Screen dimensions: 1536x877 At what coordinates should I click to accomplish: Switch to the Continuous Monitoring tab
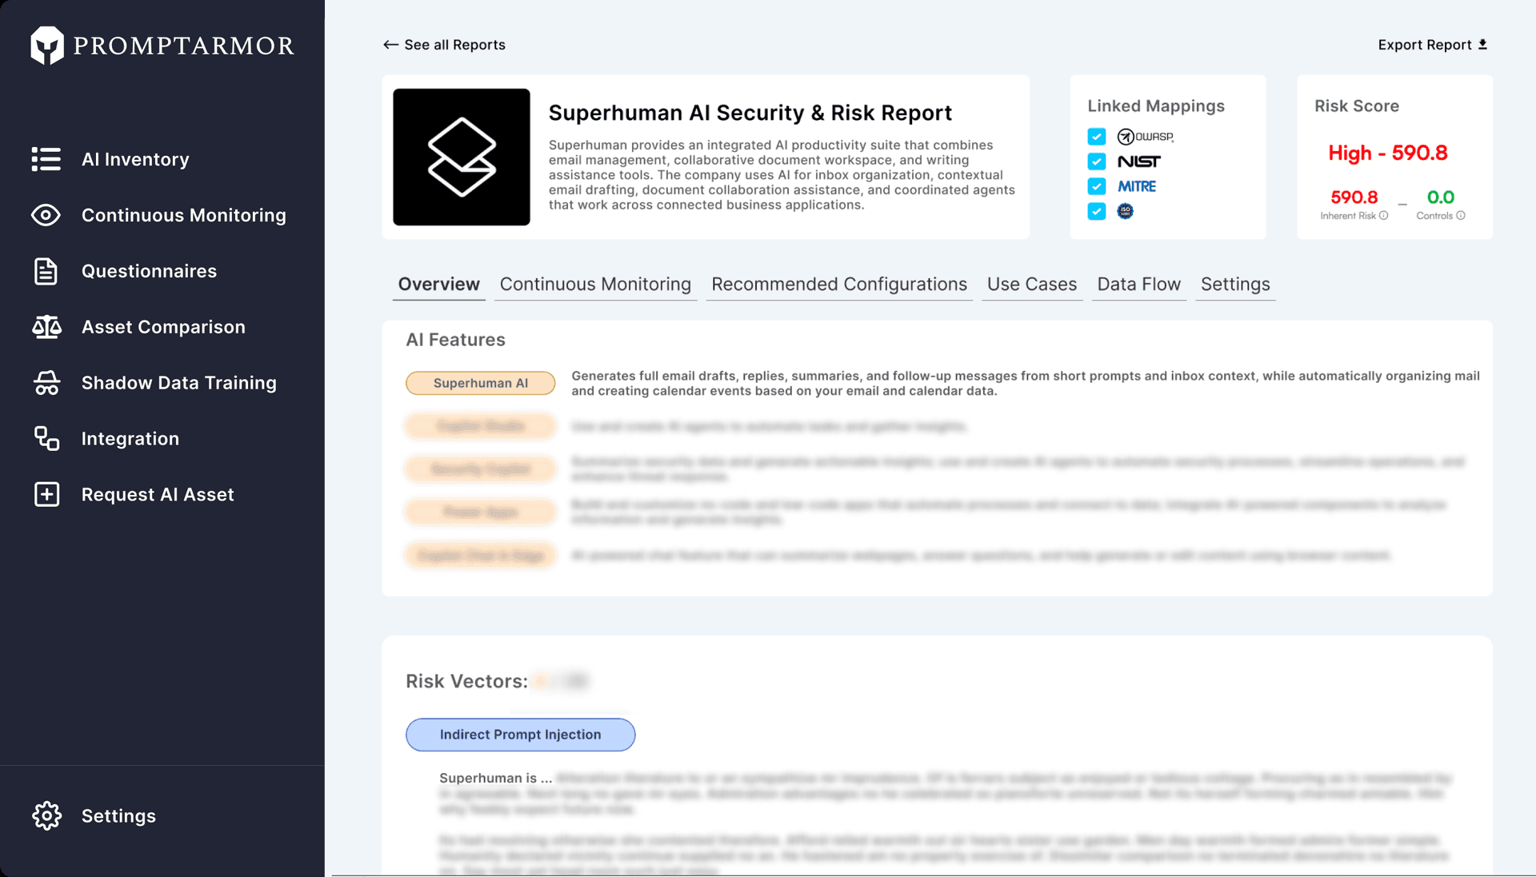pos(595,285)
